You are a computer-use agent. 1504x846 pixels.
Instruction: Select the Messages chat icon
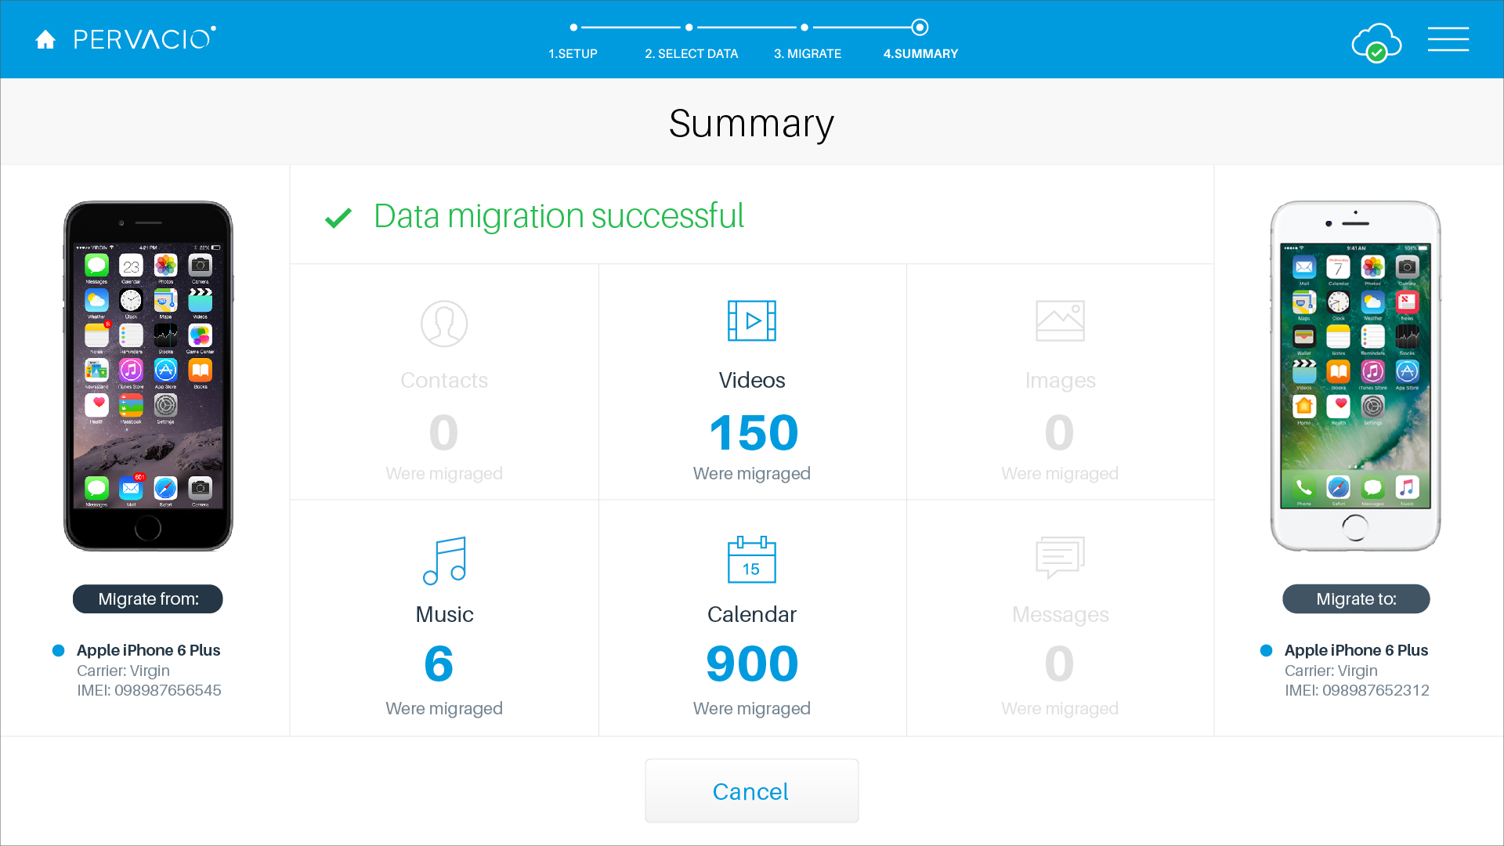coord(1060,558)
